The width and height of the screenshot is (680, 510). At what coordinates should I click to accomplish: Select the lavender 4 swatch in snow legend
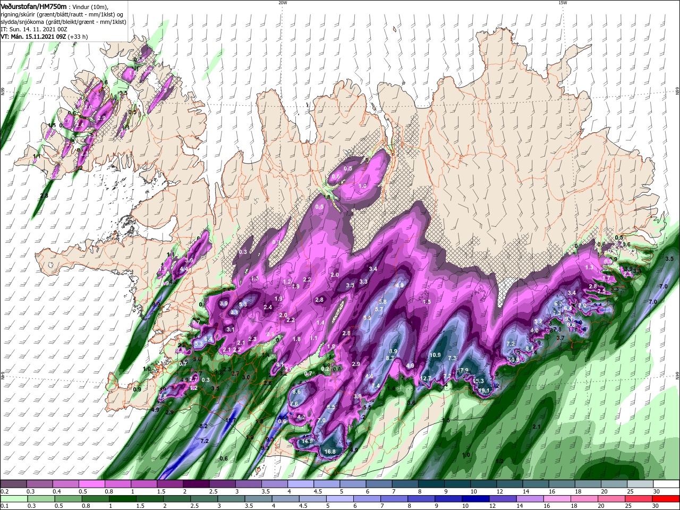point(301,484)
